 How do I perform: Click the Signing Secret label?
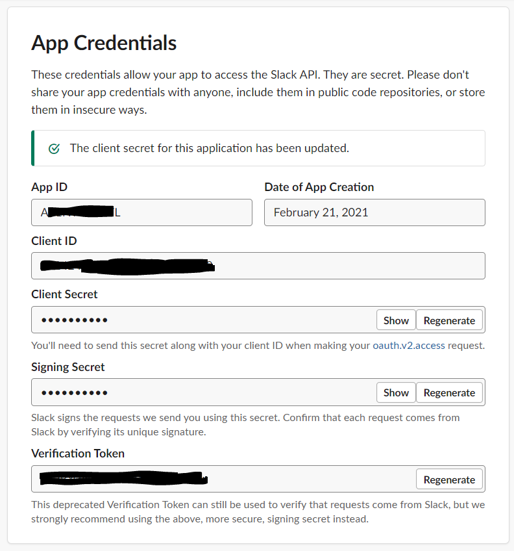67,367
